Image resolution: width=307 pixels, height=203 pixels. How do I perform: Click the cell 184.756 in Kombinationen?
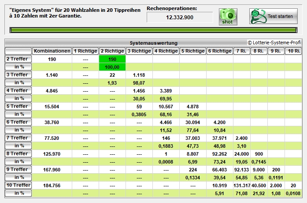(x=52, y=185)
